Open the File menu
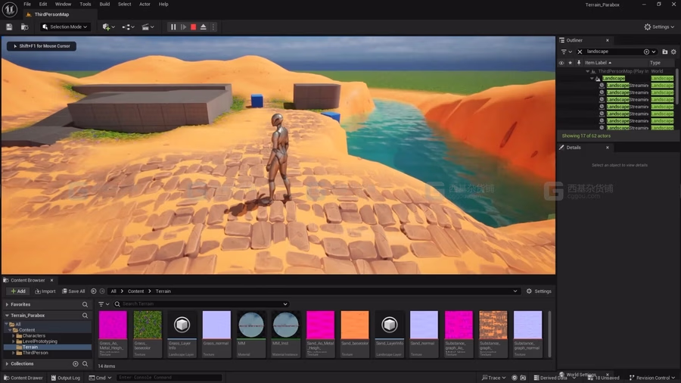Screen dimensions: 681x383 click(x=27, y=5)
